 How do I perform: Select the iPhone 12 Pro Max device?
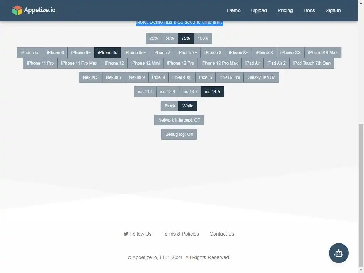tap(220, 63)
